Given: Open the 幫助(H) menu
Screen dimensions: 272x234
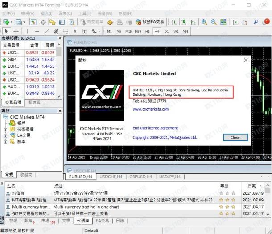Looking at the screenshot, I should (125, 13).
